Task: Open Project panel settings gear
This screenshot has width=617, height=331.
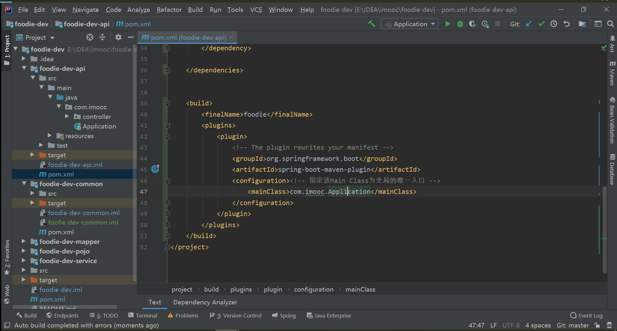Action: pos(118,37)
